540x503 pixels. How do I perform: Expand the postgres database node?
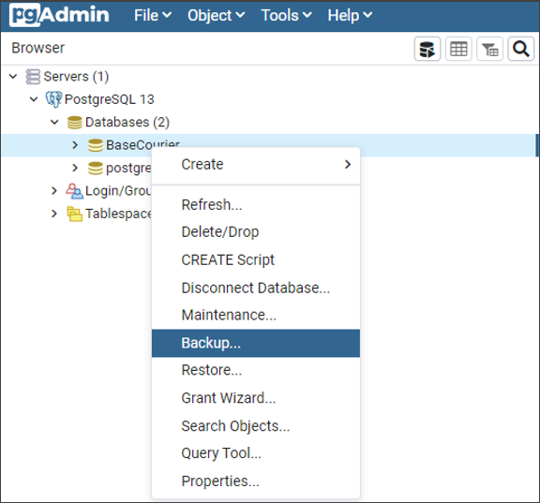[75, 168]
